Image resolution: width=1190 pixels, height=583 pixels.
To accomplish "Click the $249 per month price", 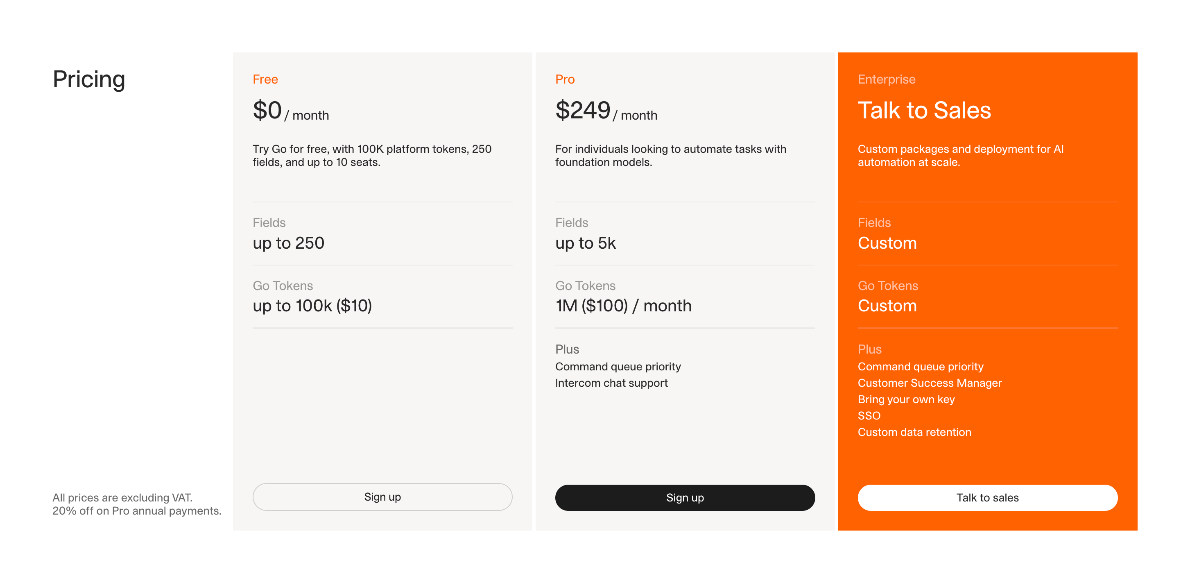I will pos(606,111).
